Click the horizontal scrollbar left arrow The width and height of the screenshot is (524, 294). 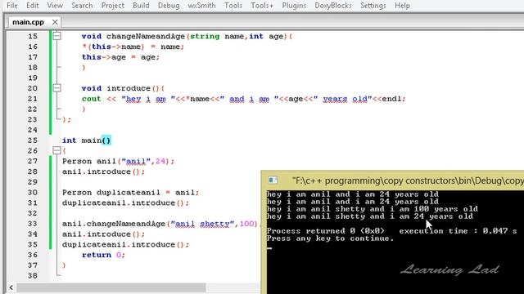(x=11, y=287)
